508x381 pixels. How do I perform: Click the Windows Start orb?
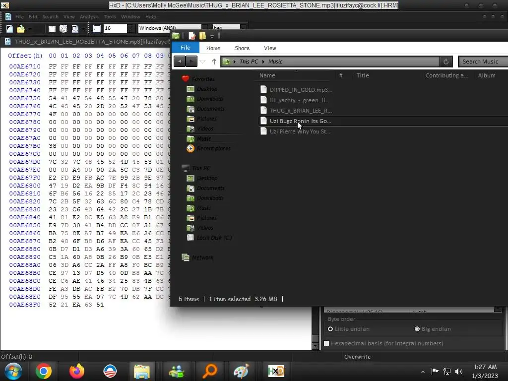(x=13, y=371)
